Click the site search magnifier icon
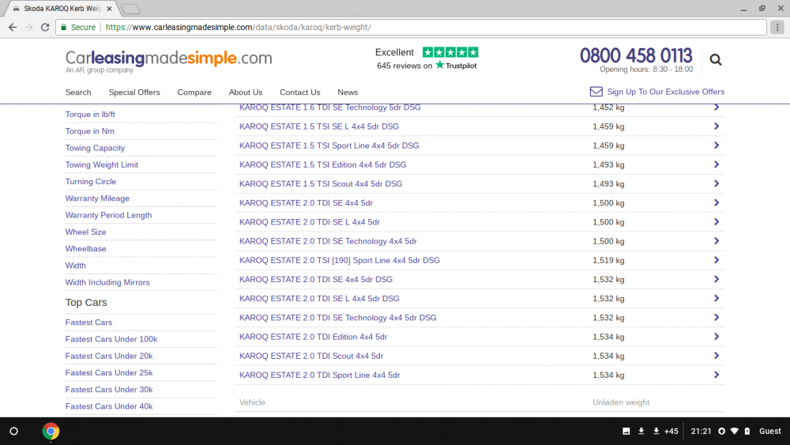 [x=716, y=60]
